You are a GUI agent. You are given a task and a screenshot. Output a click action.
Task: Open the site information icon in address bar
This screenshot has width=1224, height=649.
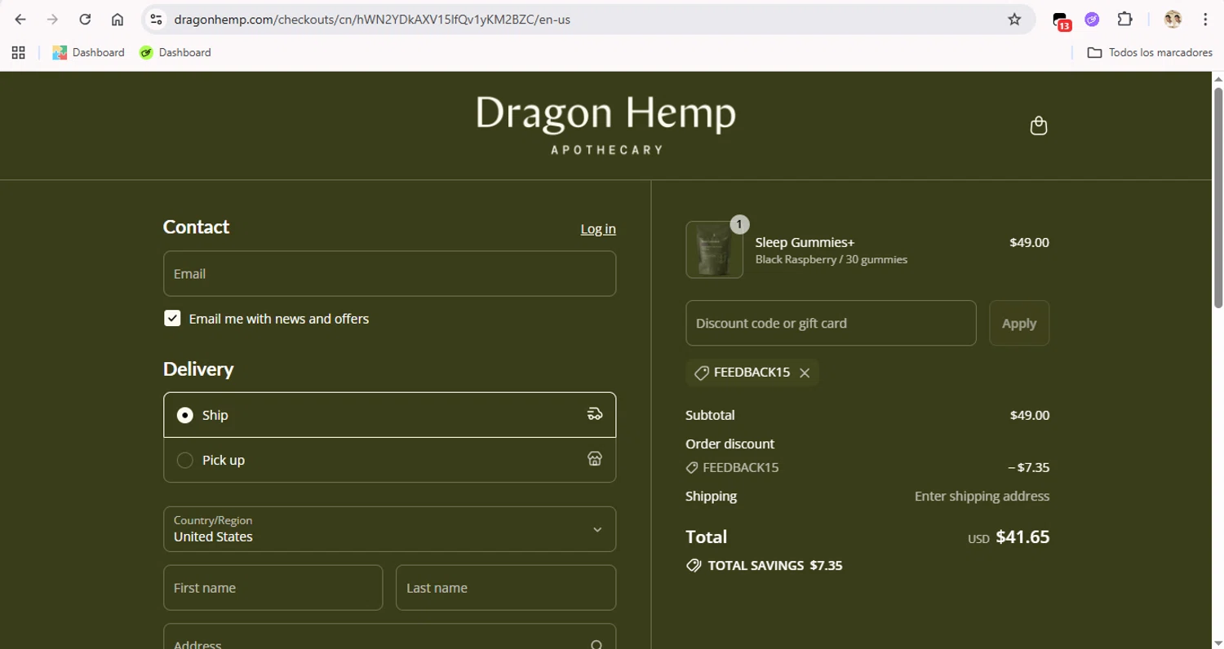point(157,20)
